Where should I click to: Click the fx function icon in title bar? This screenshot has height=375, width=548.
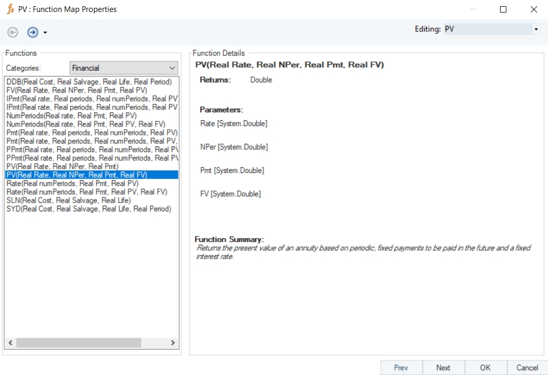pyautogui.click(x=11, y=9)
